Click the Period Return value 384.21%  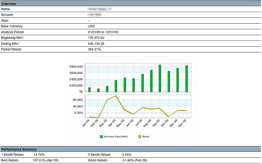[94, 50]
